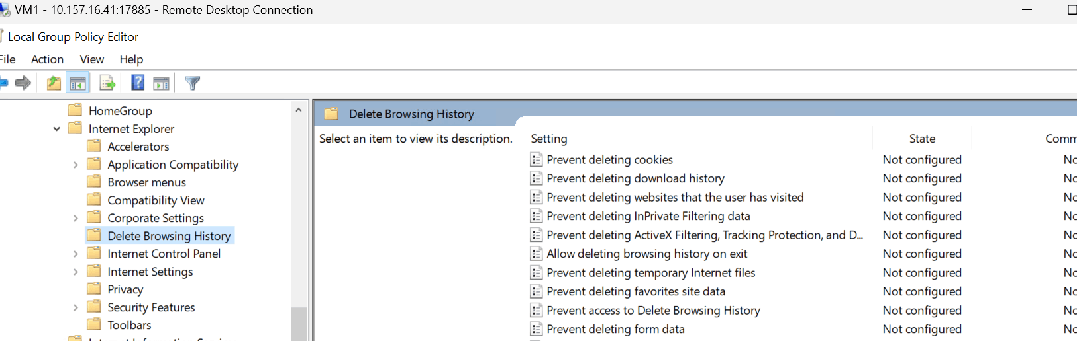Click the HomeGroup folder icon
Image resolution: width=1077 pixels, height=341 pixels.
click(x=75, y=110)
